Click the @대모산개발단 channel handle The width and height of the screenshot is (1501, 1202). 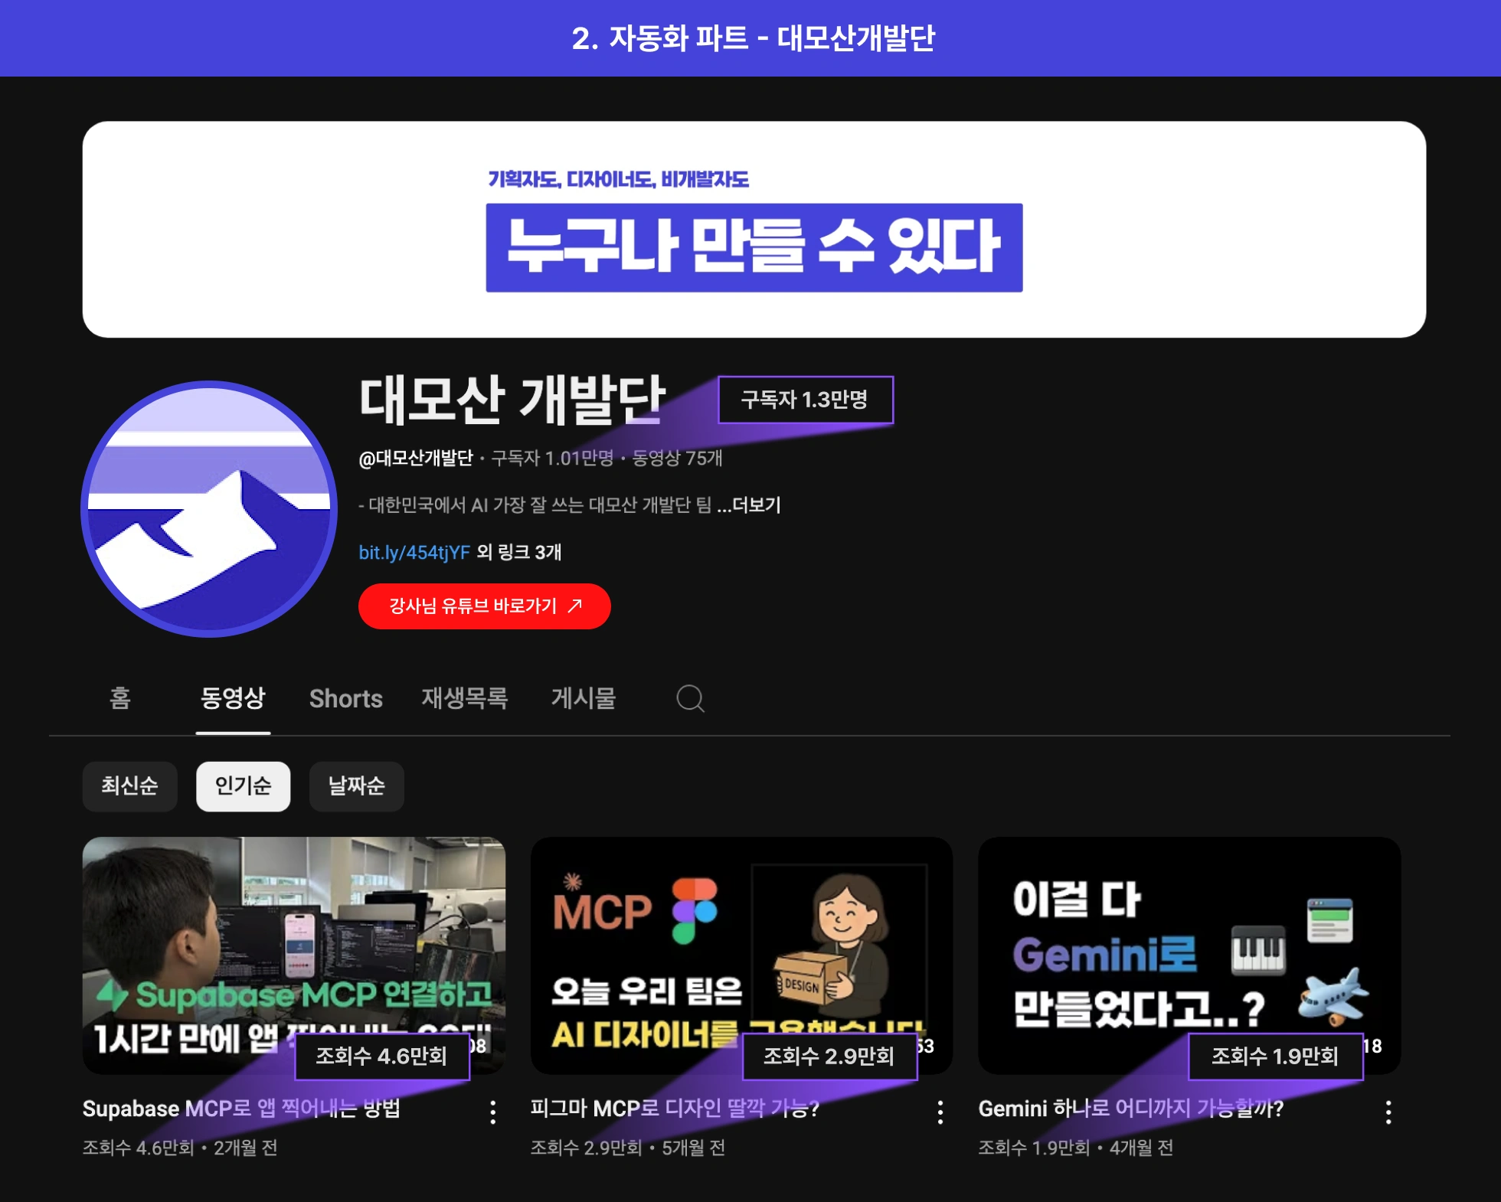(416, 458)
